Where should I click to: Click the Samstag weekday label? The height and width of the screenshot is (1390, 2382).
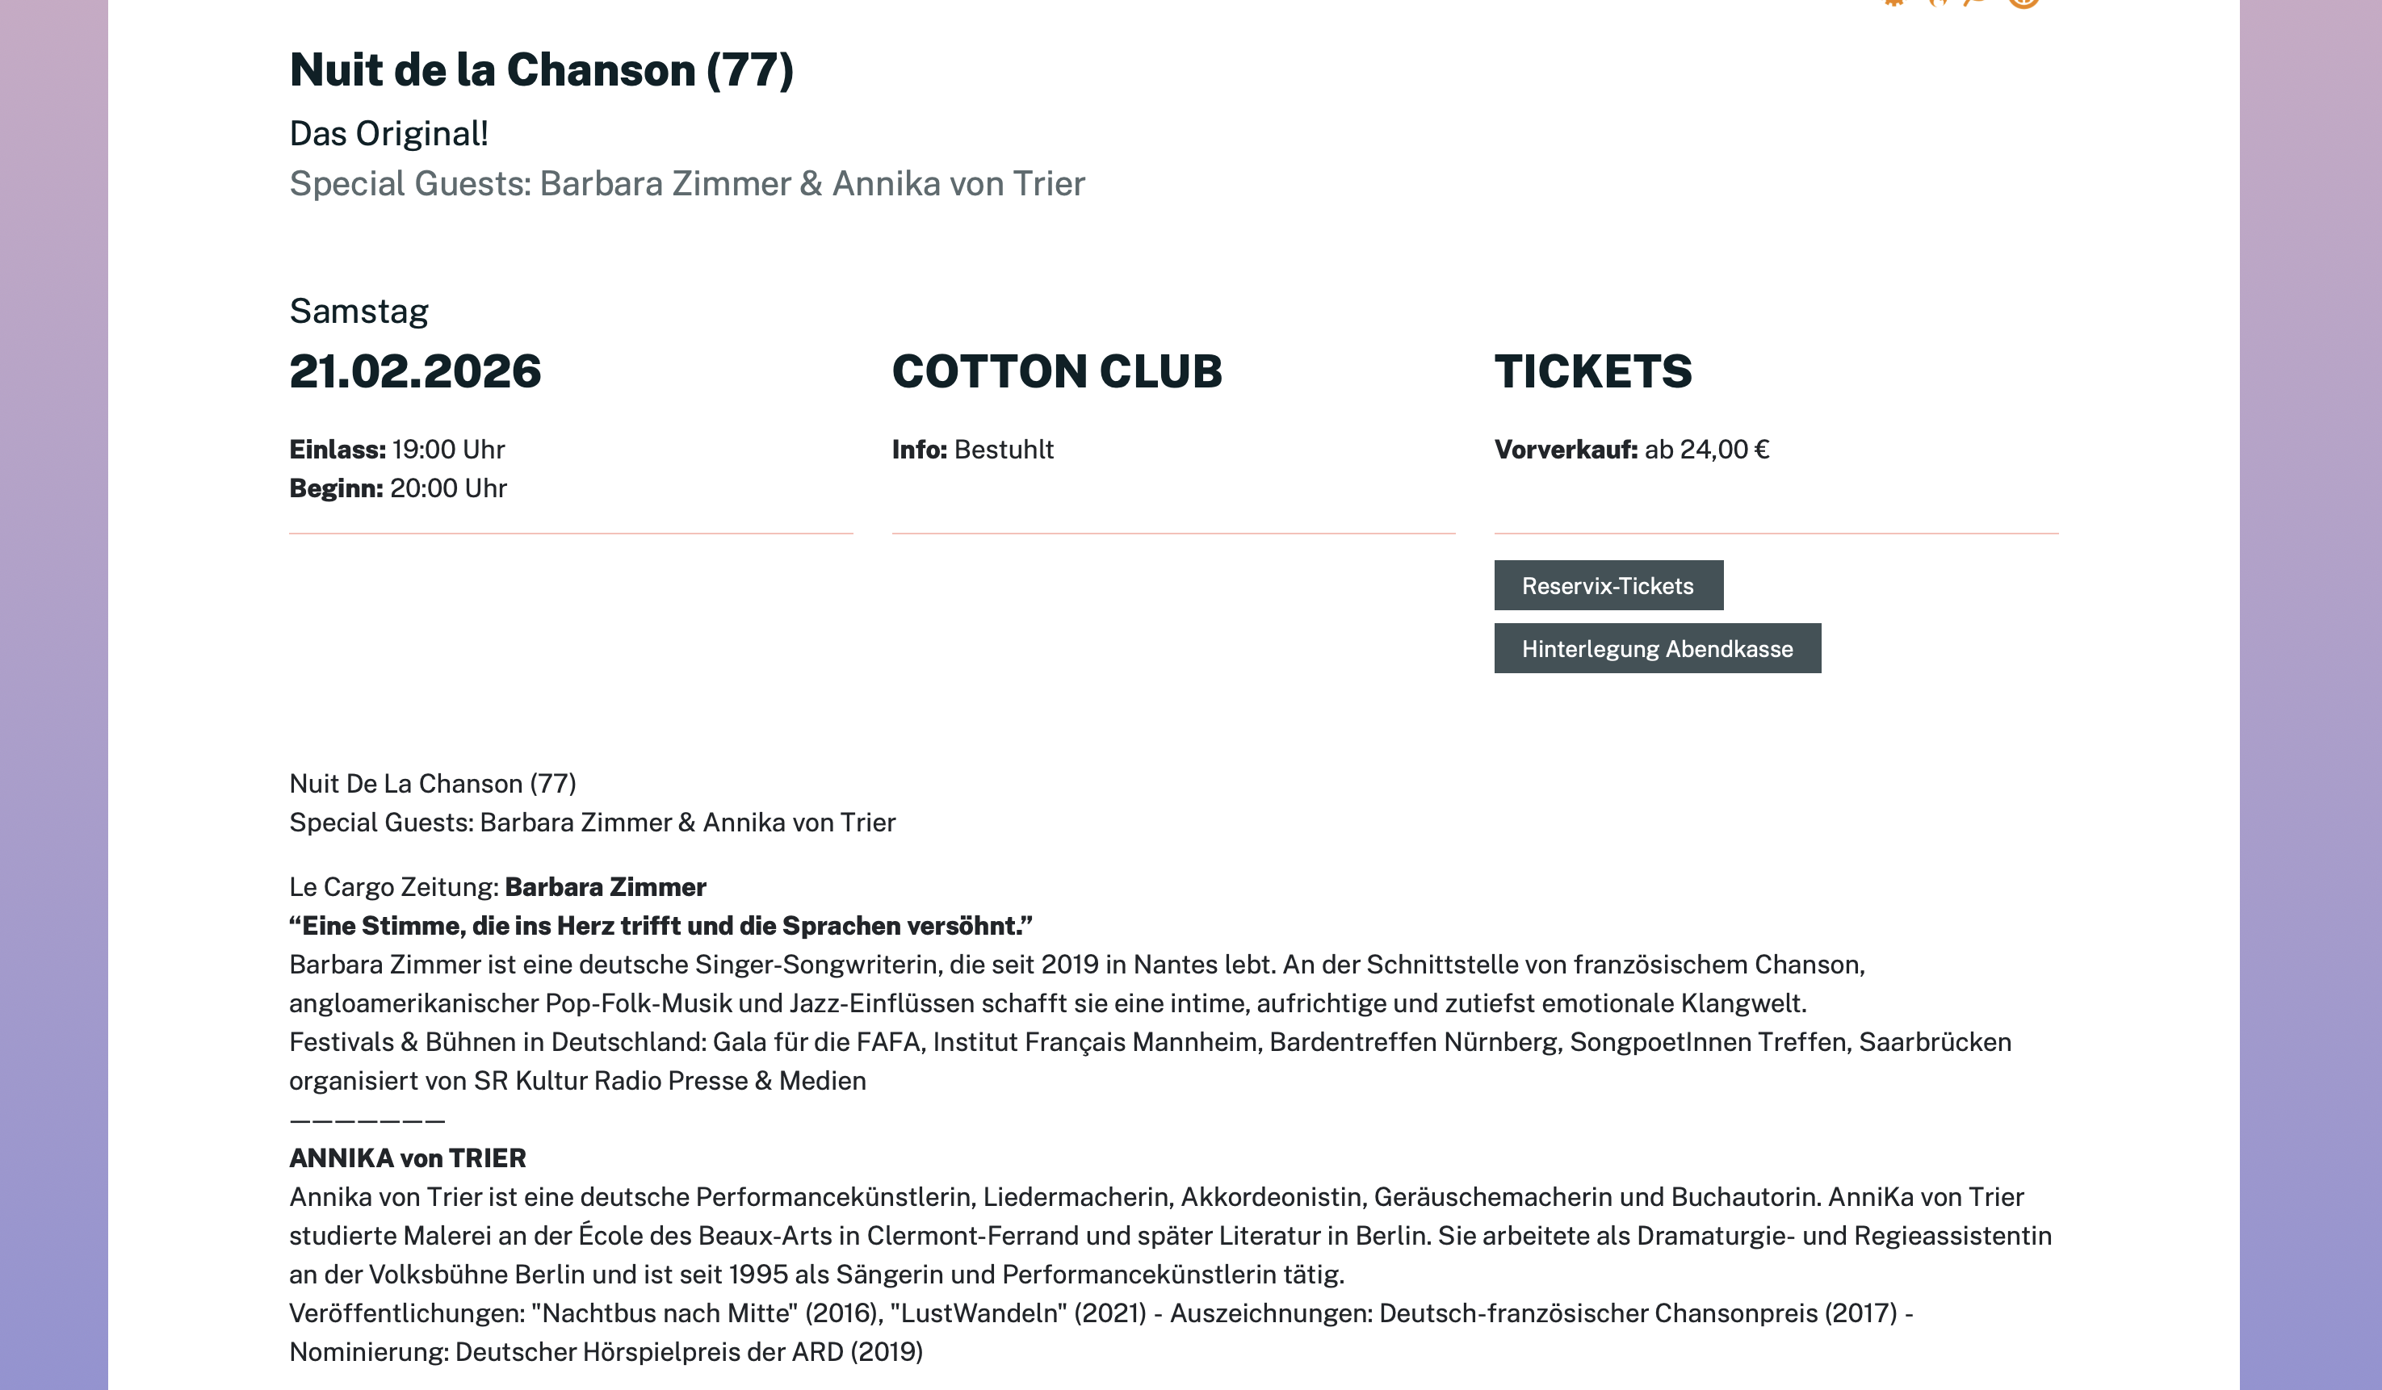click(359, 312)
